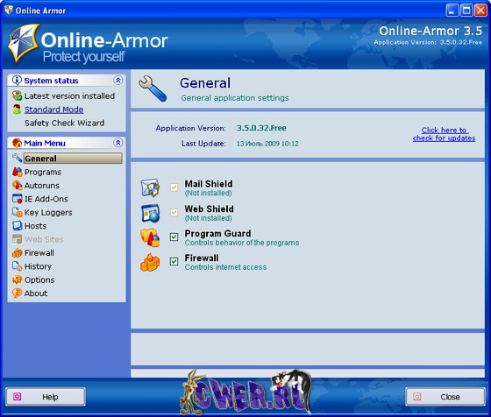Click the bottom Close button
The width and height of the screenshot is (491, 417).
(445, 397)
